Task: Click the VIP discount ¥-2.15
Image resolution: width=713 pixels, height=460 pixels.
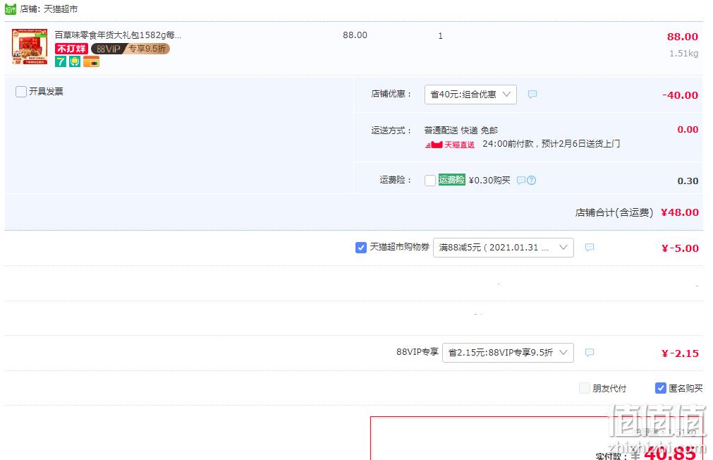Action: click(x=681, y=353)
